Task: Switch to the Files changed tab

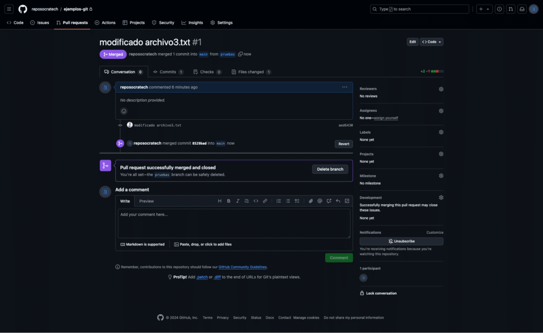Action: [x=251, y=72]
